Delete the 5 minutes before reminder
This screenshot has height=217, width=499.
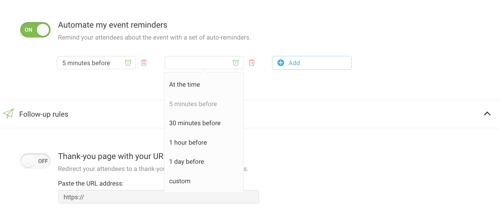pos(144,63)
